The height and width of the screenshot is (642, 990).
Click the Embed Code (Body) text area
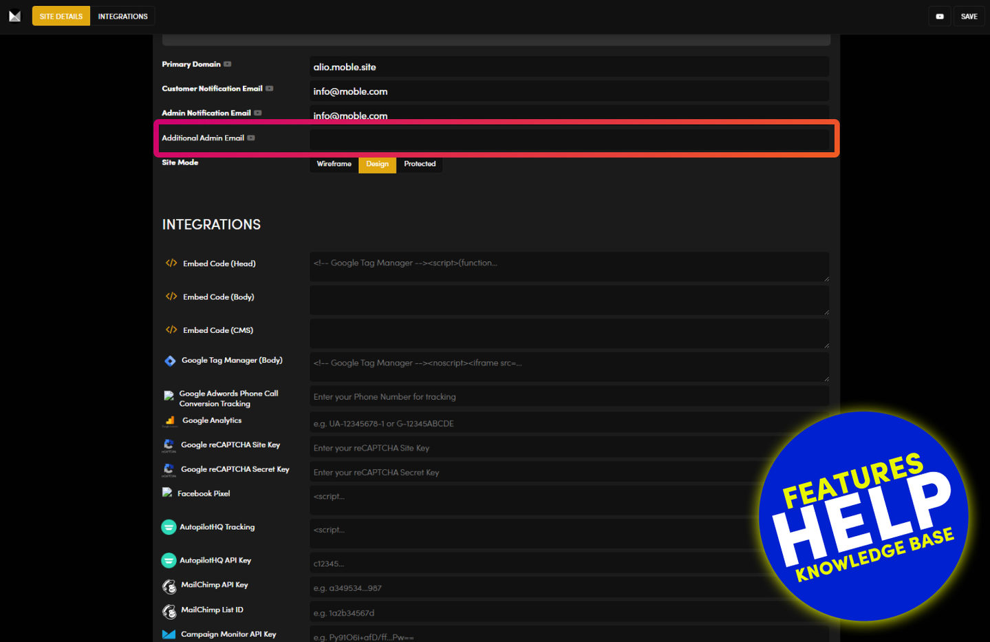[568, 300]
